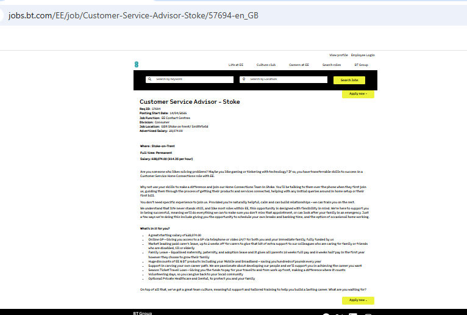This screenshot has width=467, height=315.
Task: Click the Salary £28,074.00 per hour line
Action: click(166, 159)
